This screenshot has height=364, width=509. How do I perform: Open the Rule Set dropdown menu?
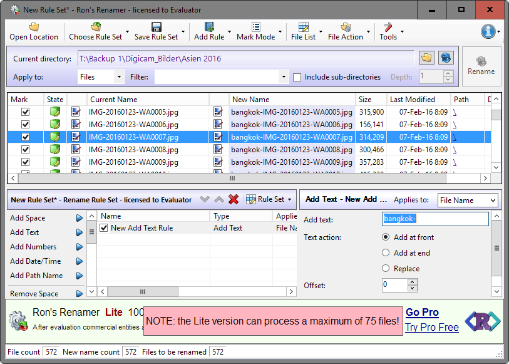pos(269,199)
